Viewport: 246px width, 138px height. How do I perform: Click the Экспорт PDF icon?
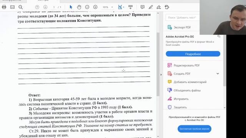point(170,27)
